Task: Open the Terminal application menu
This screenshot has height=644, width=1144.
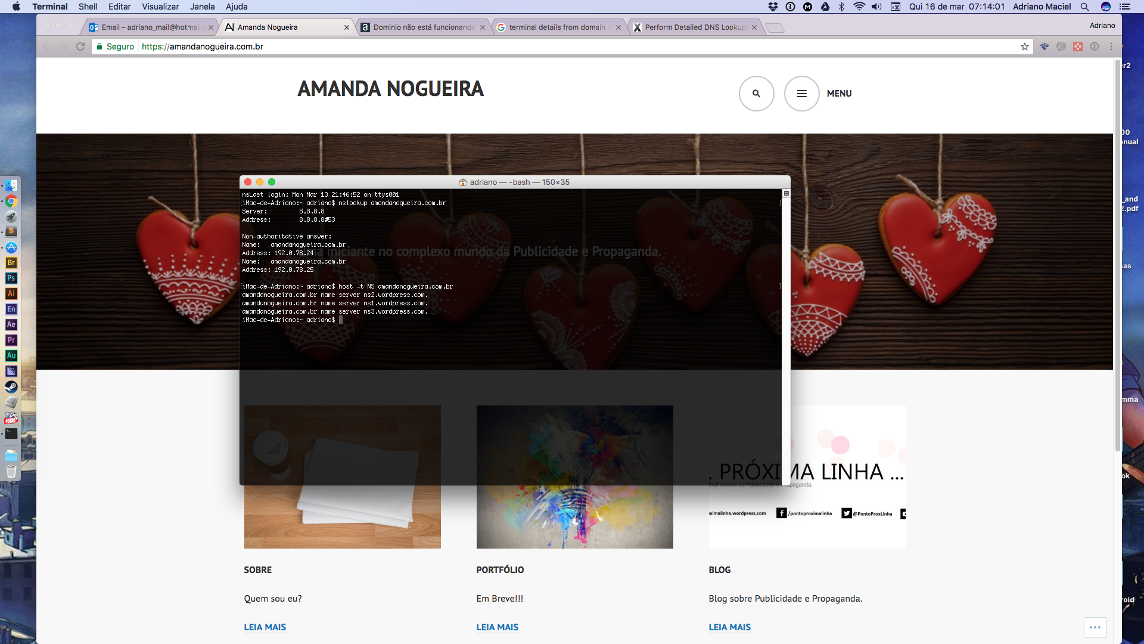Action: tap(50, 7)
